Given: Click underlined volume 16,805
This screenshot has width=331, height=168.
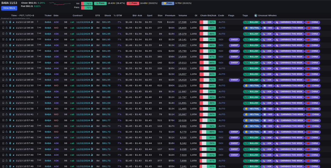Looking at the screenshot, I should 182,28.
